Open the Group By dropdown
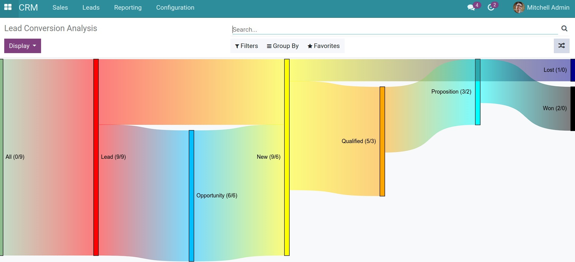The width and height of the screenshot is (575, 262). tap(283, 46)
